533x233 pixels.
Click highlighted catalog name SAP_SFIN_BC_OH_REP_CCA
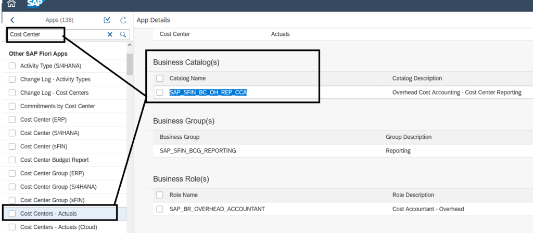pos(208,93)
